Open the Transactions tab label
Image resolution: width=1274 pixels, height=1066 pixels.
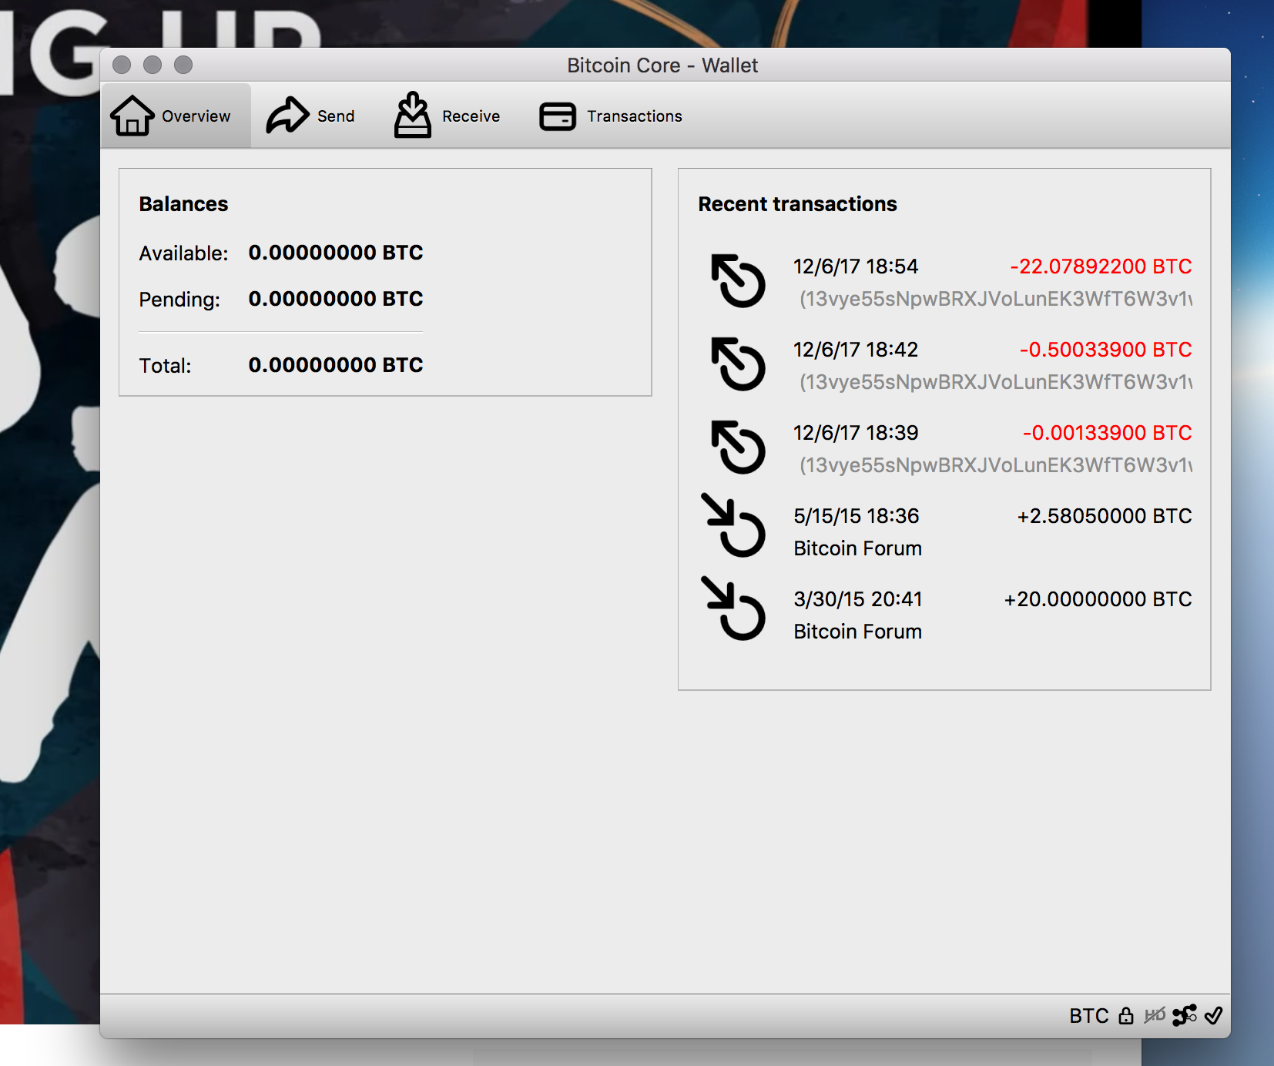pos(635,116)
